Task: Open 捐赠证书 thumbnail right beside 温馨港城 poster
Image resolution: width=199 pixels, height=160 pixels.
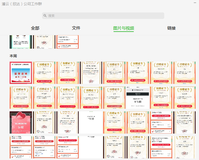Action: pyautogui.click(x=44, y=73)
